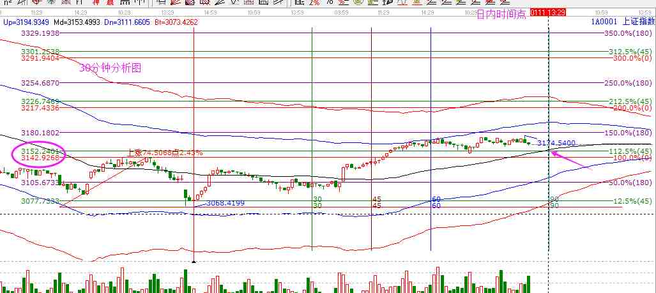This screenshot has height=293, width=656.
Task: Click the 350.0%(180) ratio label
Action: (628, 33)
